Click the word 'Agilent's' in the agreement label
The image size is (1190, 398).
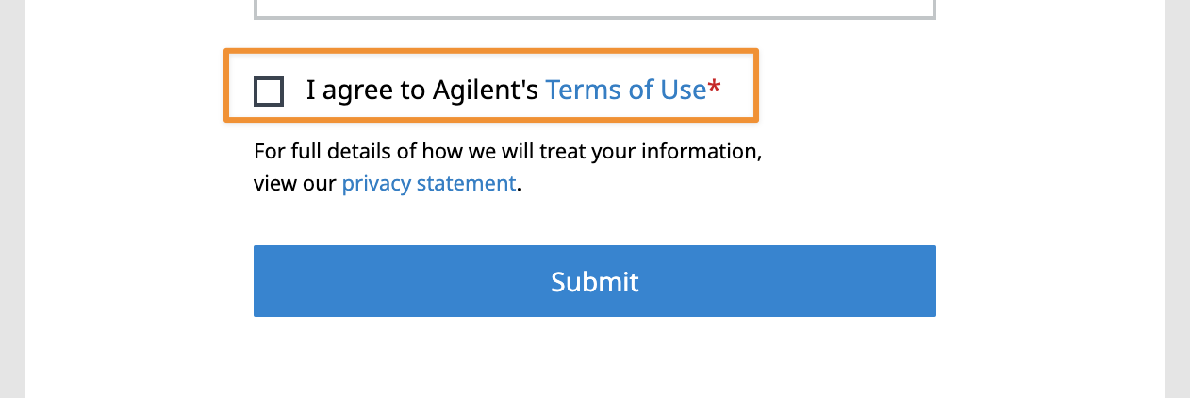click(485, 91)
